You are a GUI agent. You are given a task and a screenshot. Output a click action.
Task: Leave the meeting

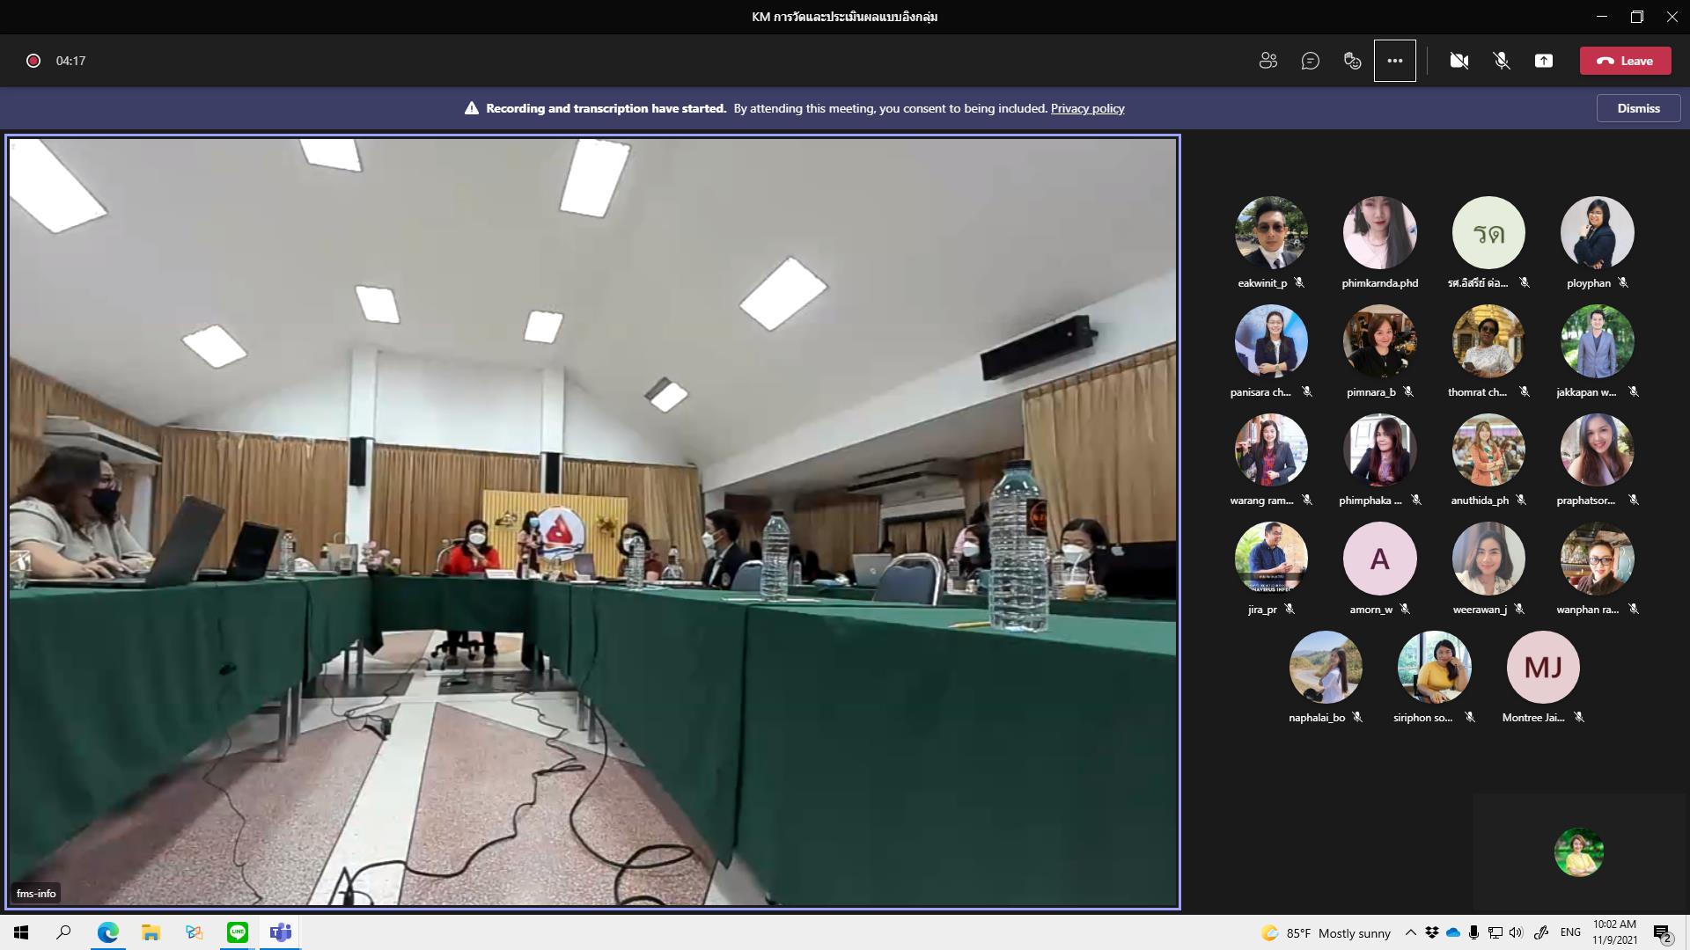click(x=1625, y=61)
